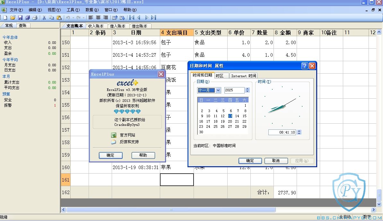The height and width of the screenshot is (221, 383).
Task: Jump to first record with toolbar icon
Action: point(132,18)
